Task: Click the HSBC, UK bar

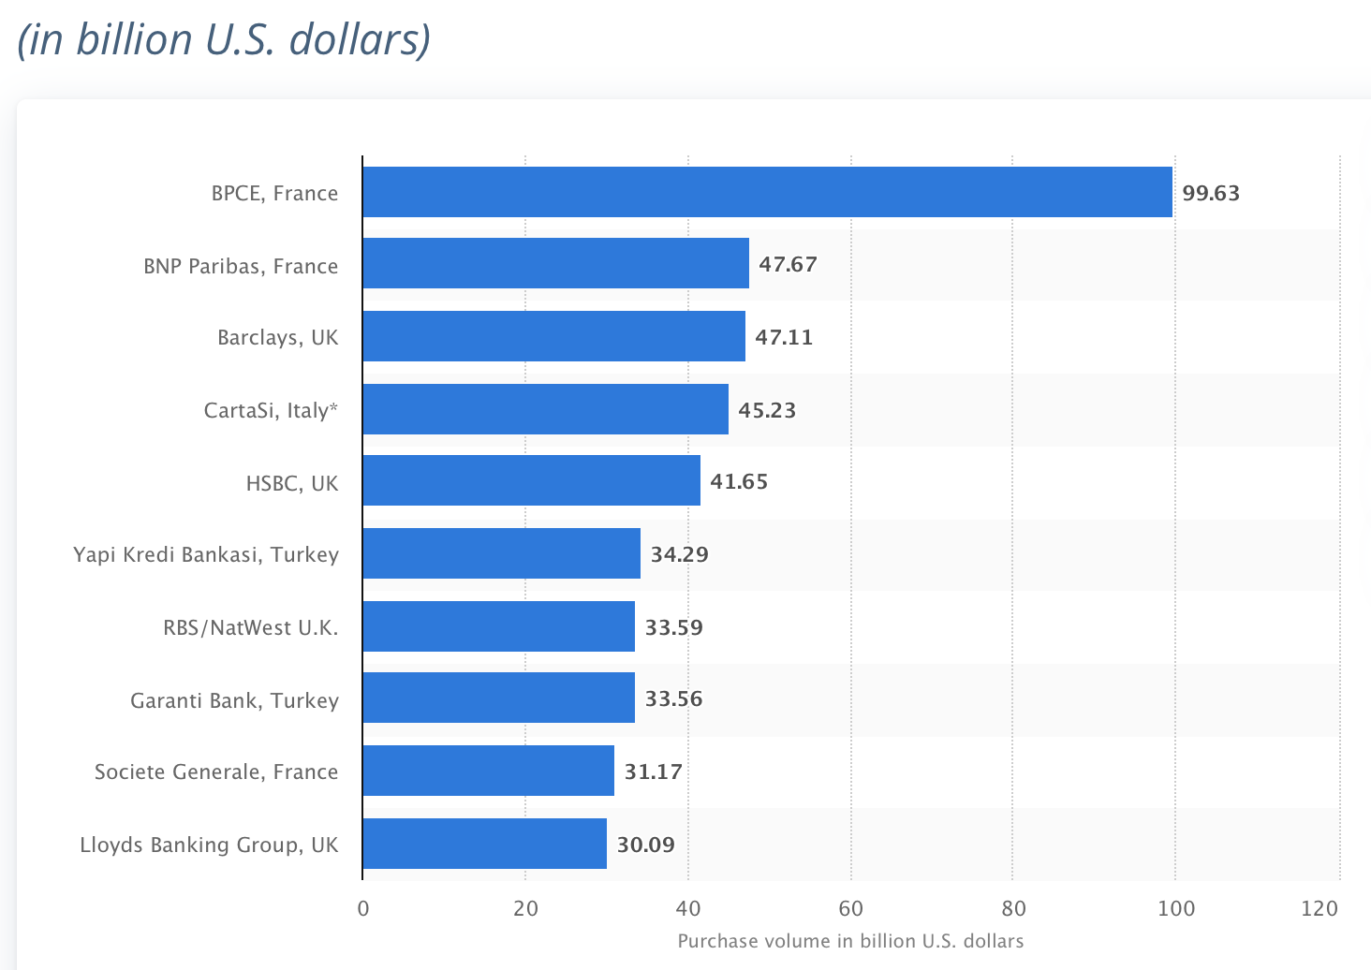Action: 532,480
